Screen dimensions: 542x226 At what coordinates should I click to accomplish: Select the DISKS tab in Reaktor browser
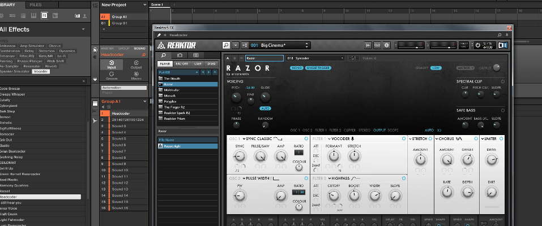click(211, 64)
